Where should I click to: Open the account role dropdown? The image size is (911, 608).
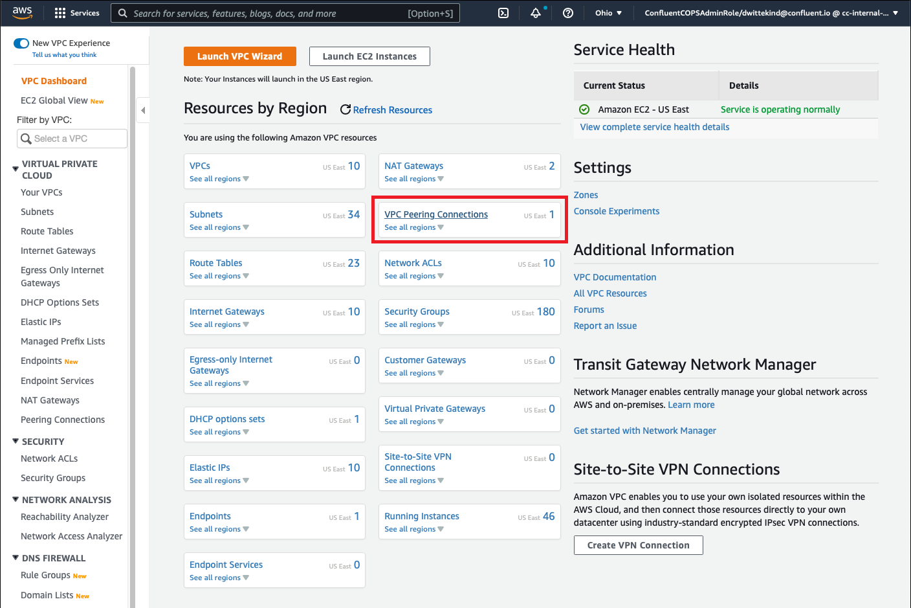[x=771, y=13]
